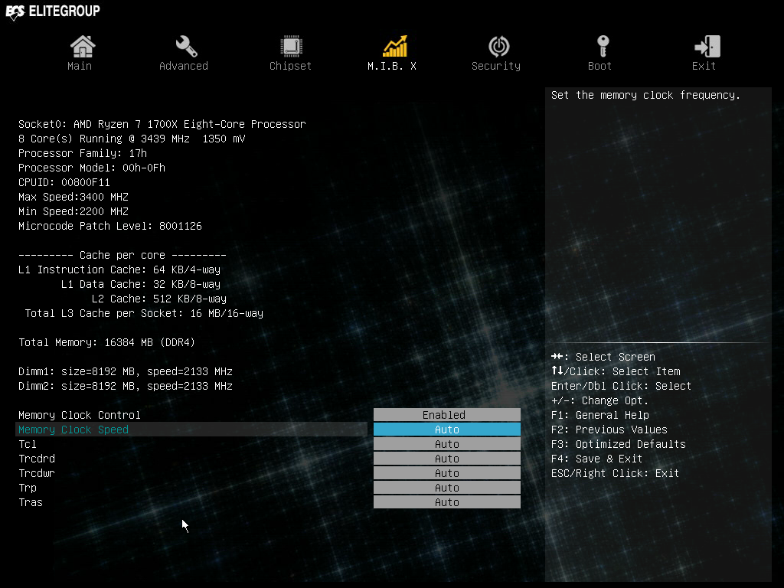The height and width of the screenshot is (588, 784).
Task: Select the Tcl setting label
Action: click(28, 444)
